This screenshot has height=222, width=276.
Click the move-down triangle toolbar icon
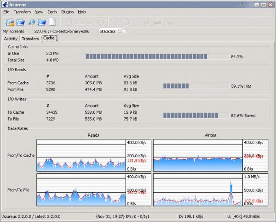tap(91, 22)
